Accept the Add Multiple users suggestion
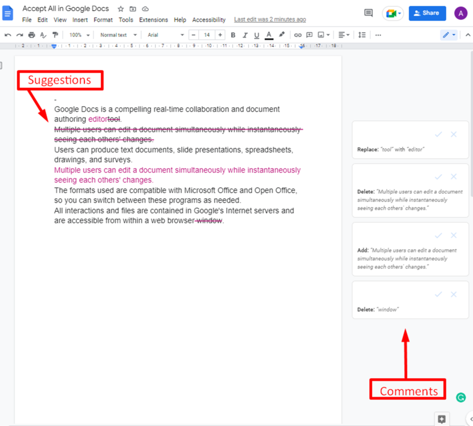 pyautogui.click(x=438, y=235)
